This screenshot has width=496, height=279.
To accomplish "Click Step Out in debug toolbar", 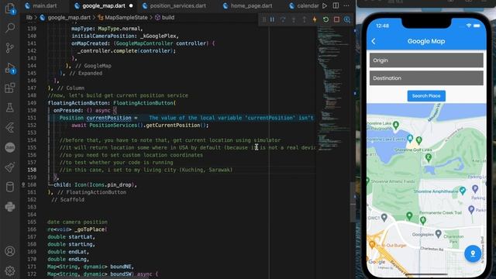I will [x=304, y=19].
